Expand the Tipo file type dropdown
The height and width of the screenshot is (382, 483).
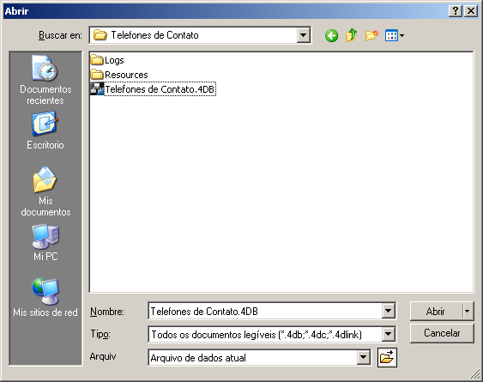click(388, 334)
